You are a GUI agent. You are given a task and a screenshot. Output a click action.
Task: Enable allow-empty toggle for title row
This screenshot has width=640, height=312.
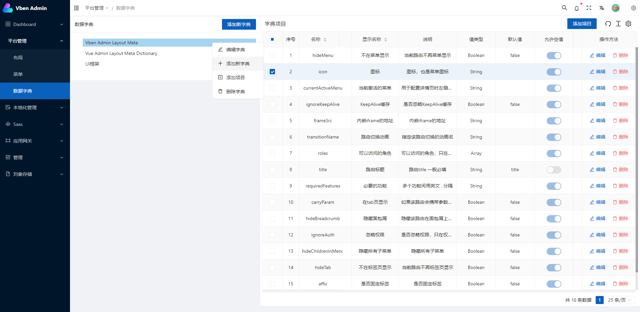coord(554,169)
